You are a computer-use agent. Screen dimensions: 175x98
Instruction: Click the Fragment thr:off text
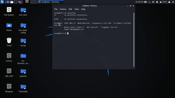(x=109, y=27)
